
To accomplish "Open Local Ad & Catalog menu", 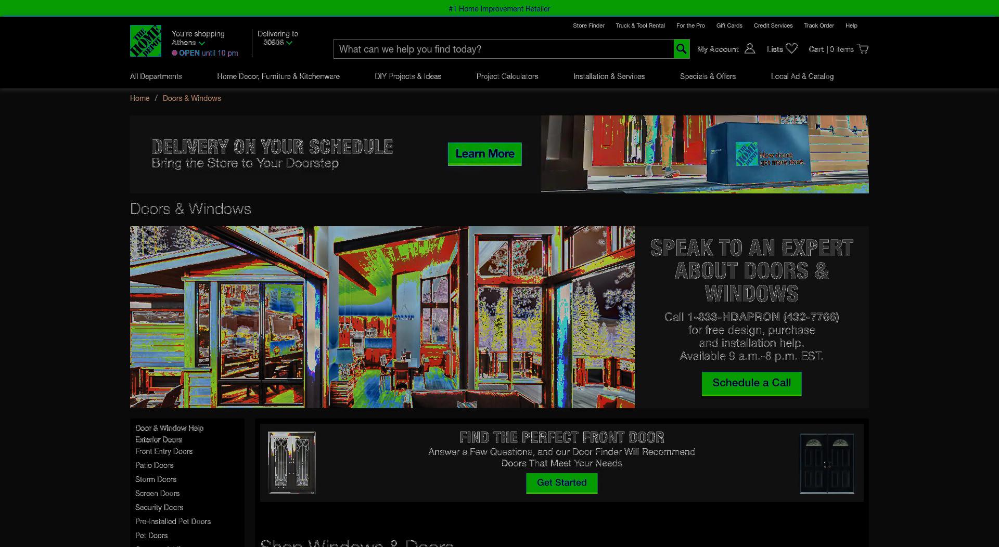I will coord(802,76).
